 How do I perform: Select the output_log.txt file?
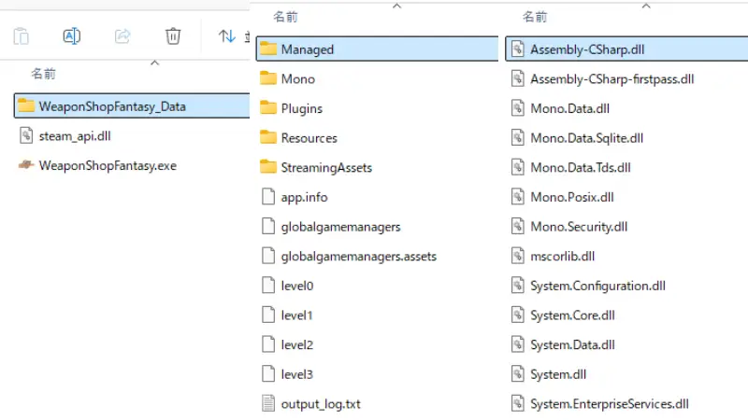point(321,404)
